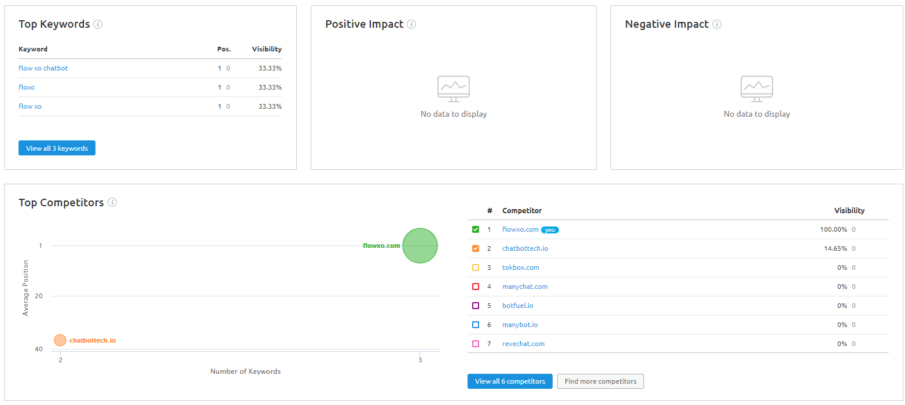Open revechat.com competitor link
This screenshot has width=905, height=405.
[524, 344]
